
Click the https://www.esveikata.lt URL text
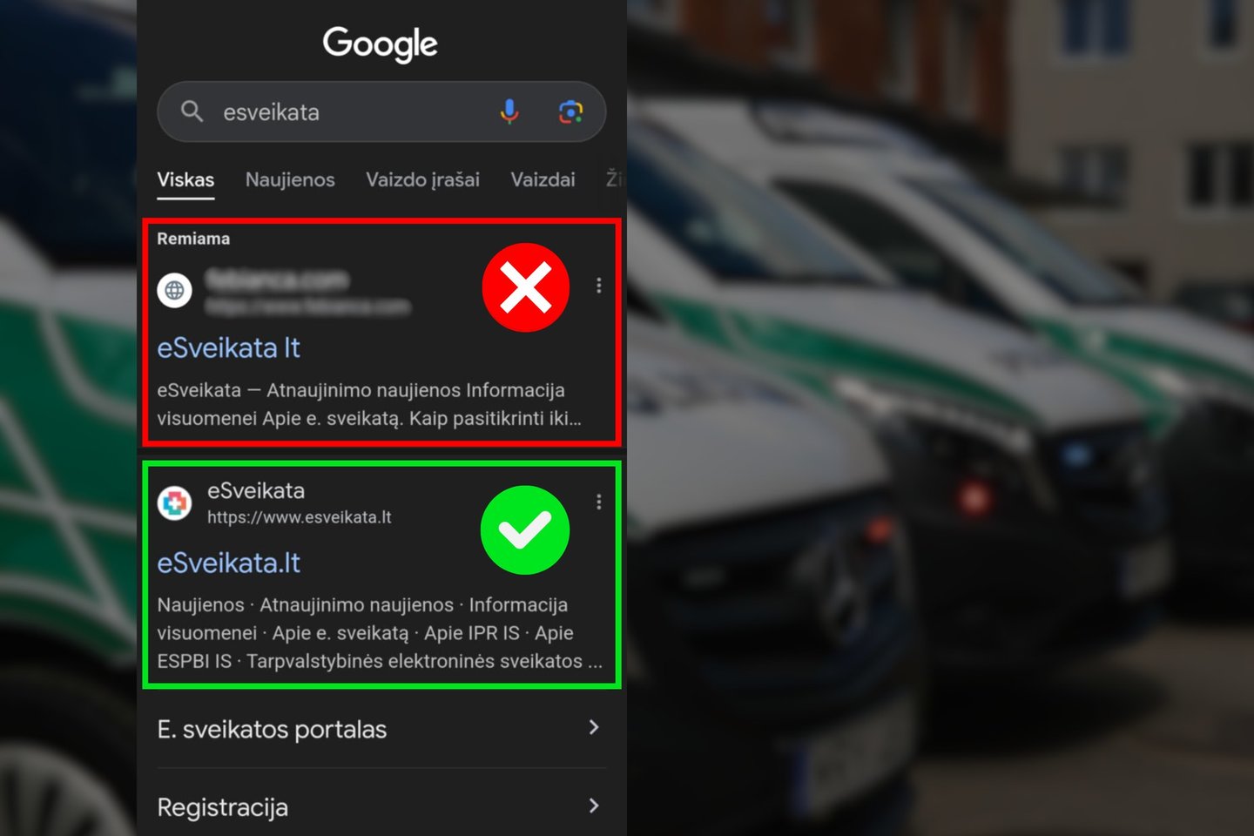(300, 517)
